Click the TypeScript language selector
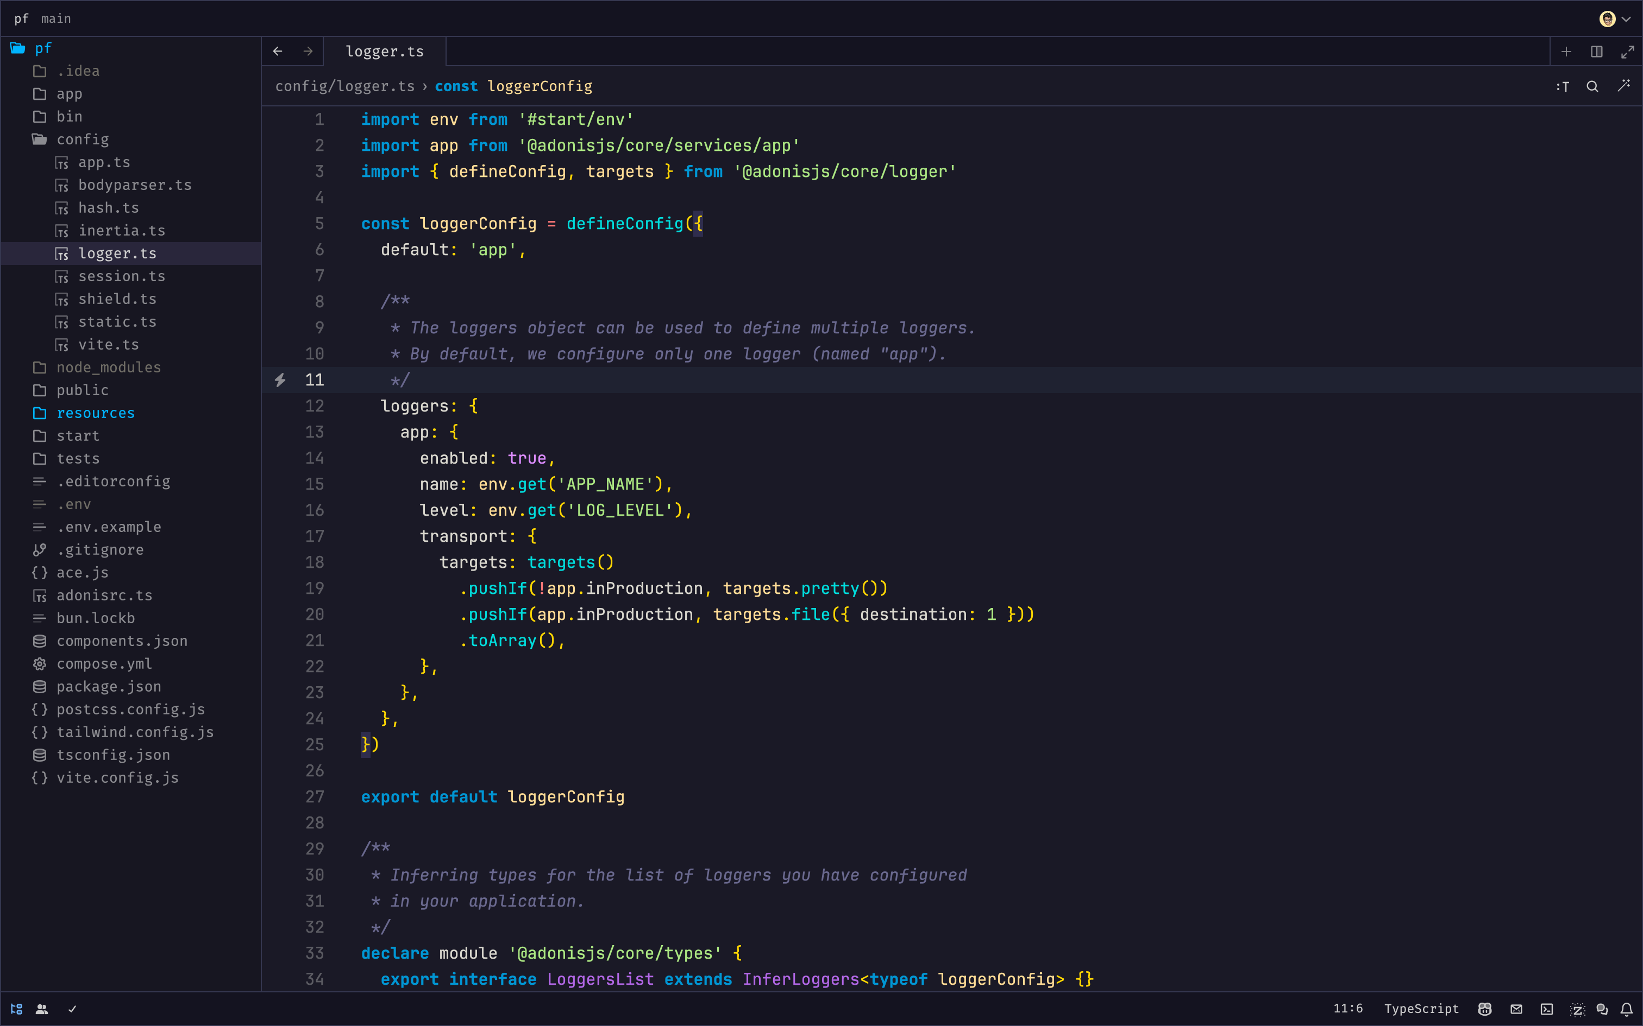Image resolution: width=1643 pixels, height=1026 pixels. 1421,1009
